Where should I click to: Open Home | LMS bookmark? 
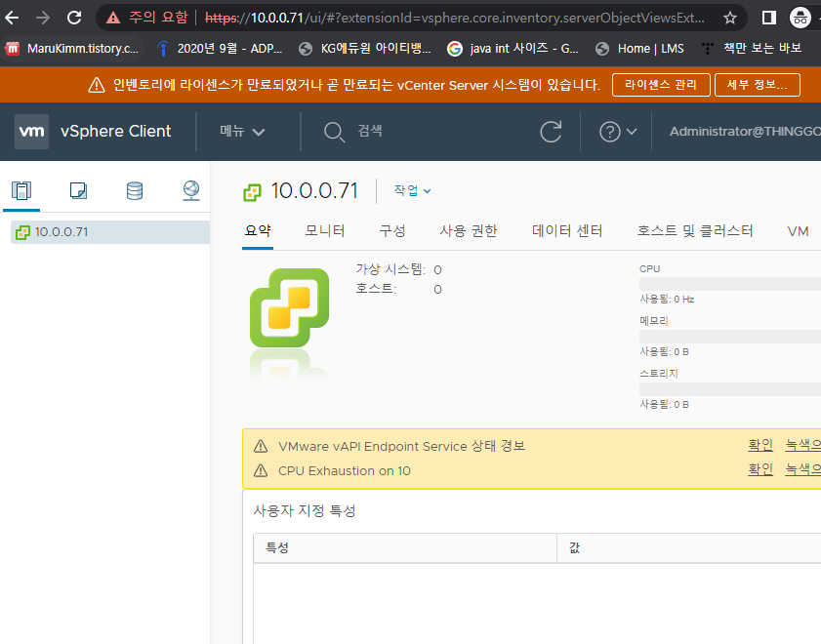pyautogui.click(x=639, y=49)
